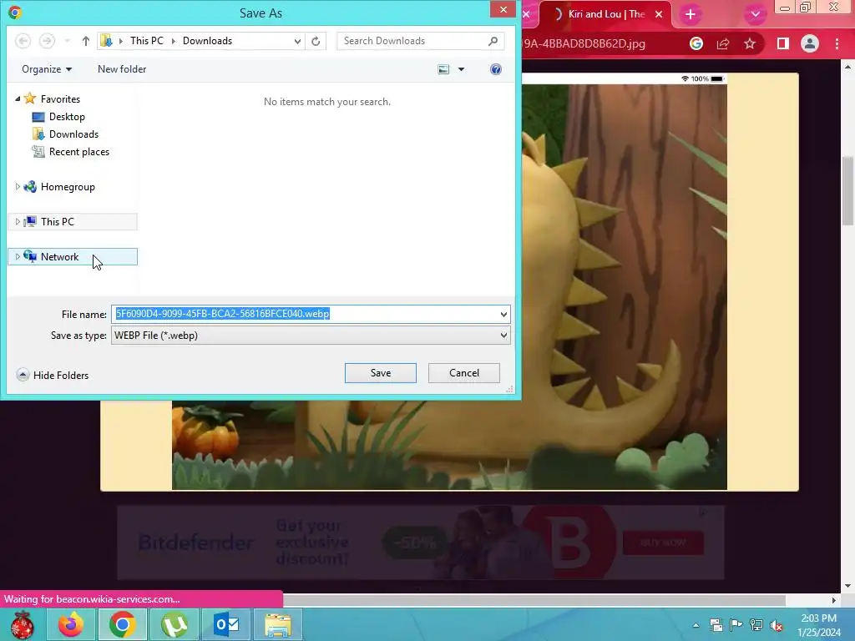Viewport: 855px width, 641px height.
Task: Click Downloads in the address breadcrumb
Action: click(207, 41)
